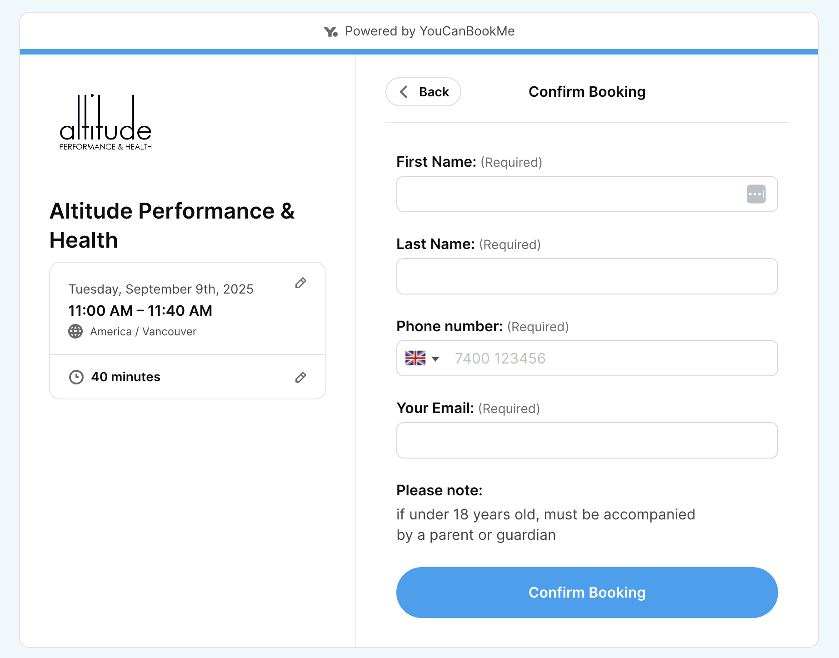
Task: Expand the country selector arrow next to the flag
Action: point(436,359)
